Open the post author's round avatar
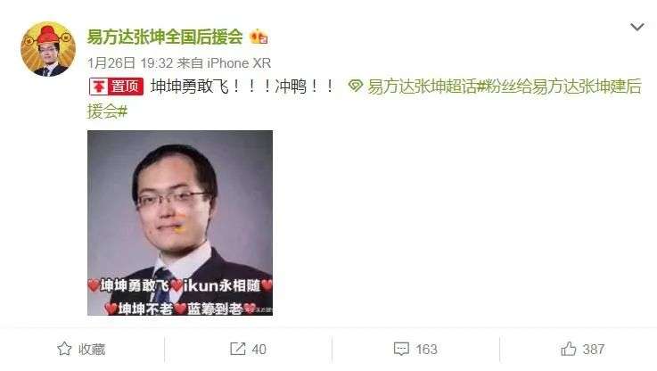 pos(48,49)
